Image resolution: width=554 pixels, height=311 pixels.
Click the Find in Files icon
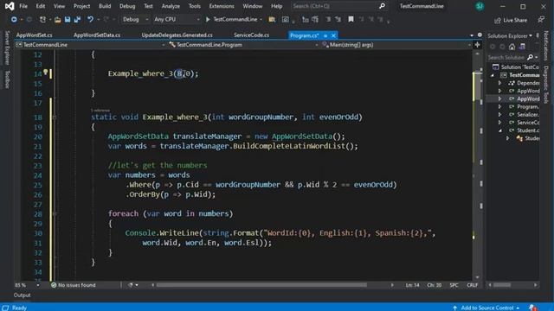pyautogui.click(x=272, y=20)
